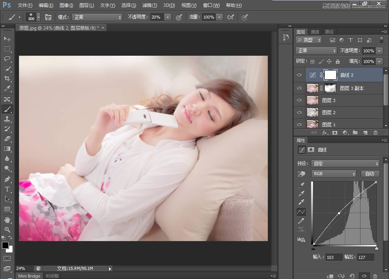The width and height of the screenshot is (389, 279).
Task: Select the Zoom tool
Action: (x=7, y=229)
